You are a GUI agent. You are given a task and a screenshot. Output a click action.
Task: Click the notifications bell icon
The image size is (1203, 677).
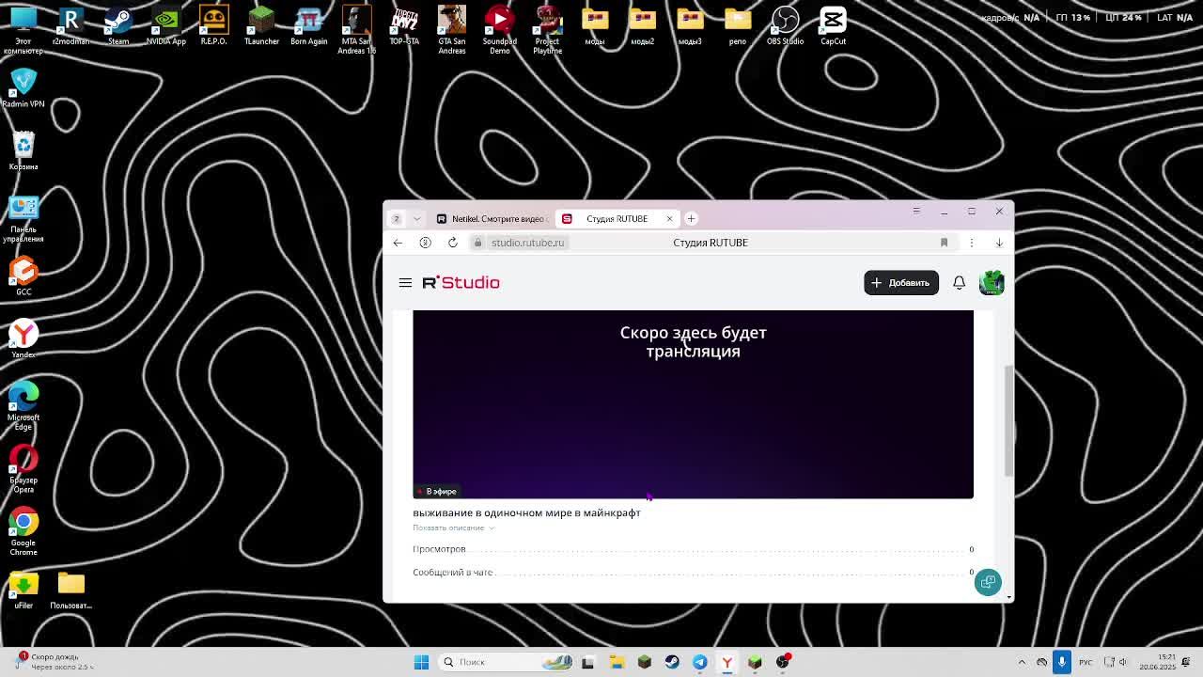pyautogui.click(x=959, y=282)
